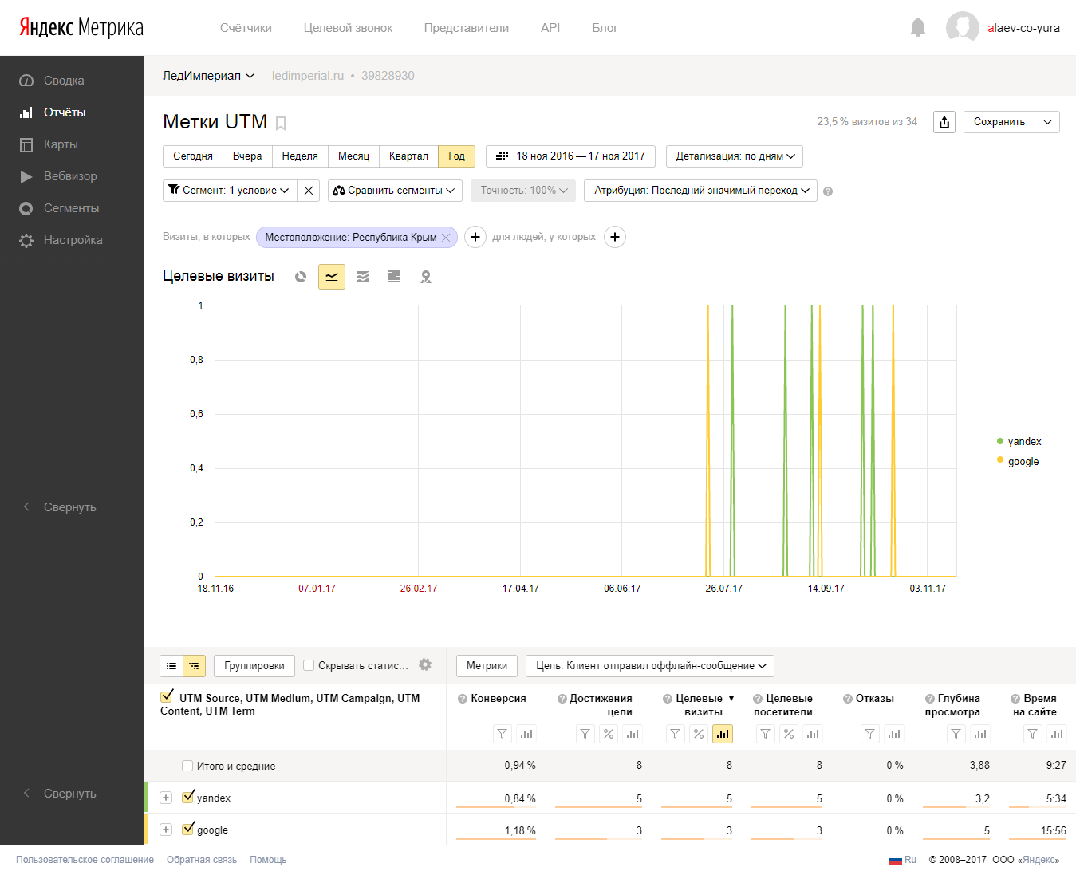The image size is (1076, 875).
Task: Open the Метрики button
Action: 487,666
